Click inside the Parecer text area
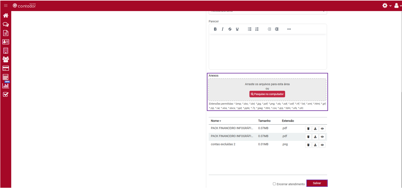The width and height of the screenshot is (402, 188). point(268,51)
